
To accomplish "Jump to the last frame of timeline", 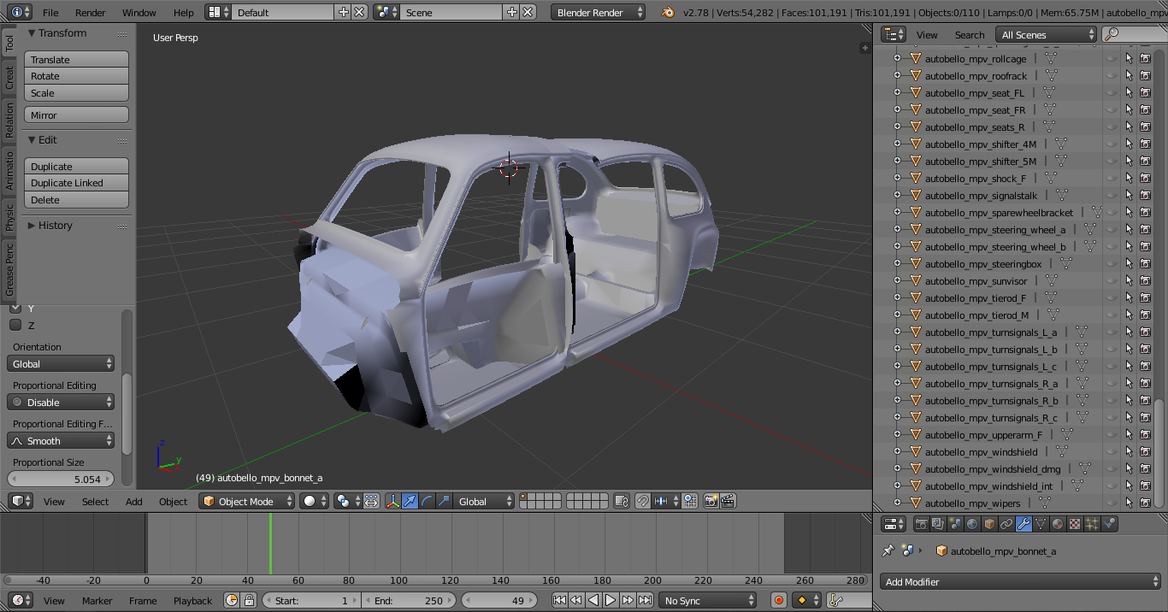I will click(x=645, y=601).
